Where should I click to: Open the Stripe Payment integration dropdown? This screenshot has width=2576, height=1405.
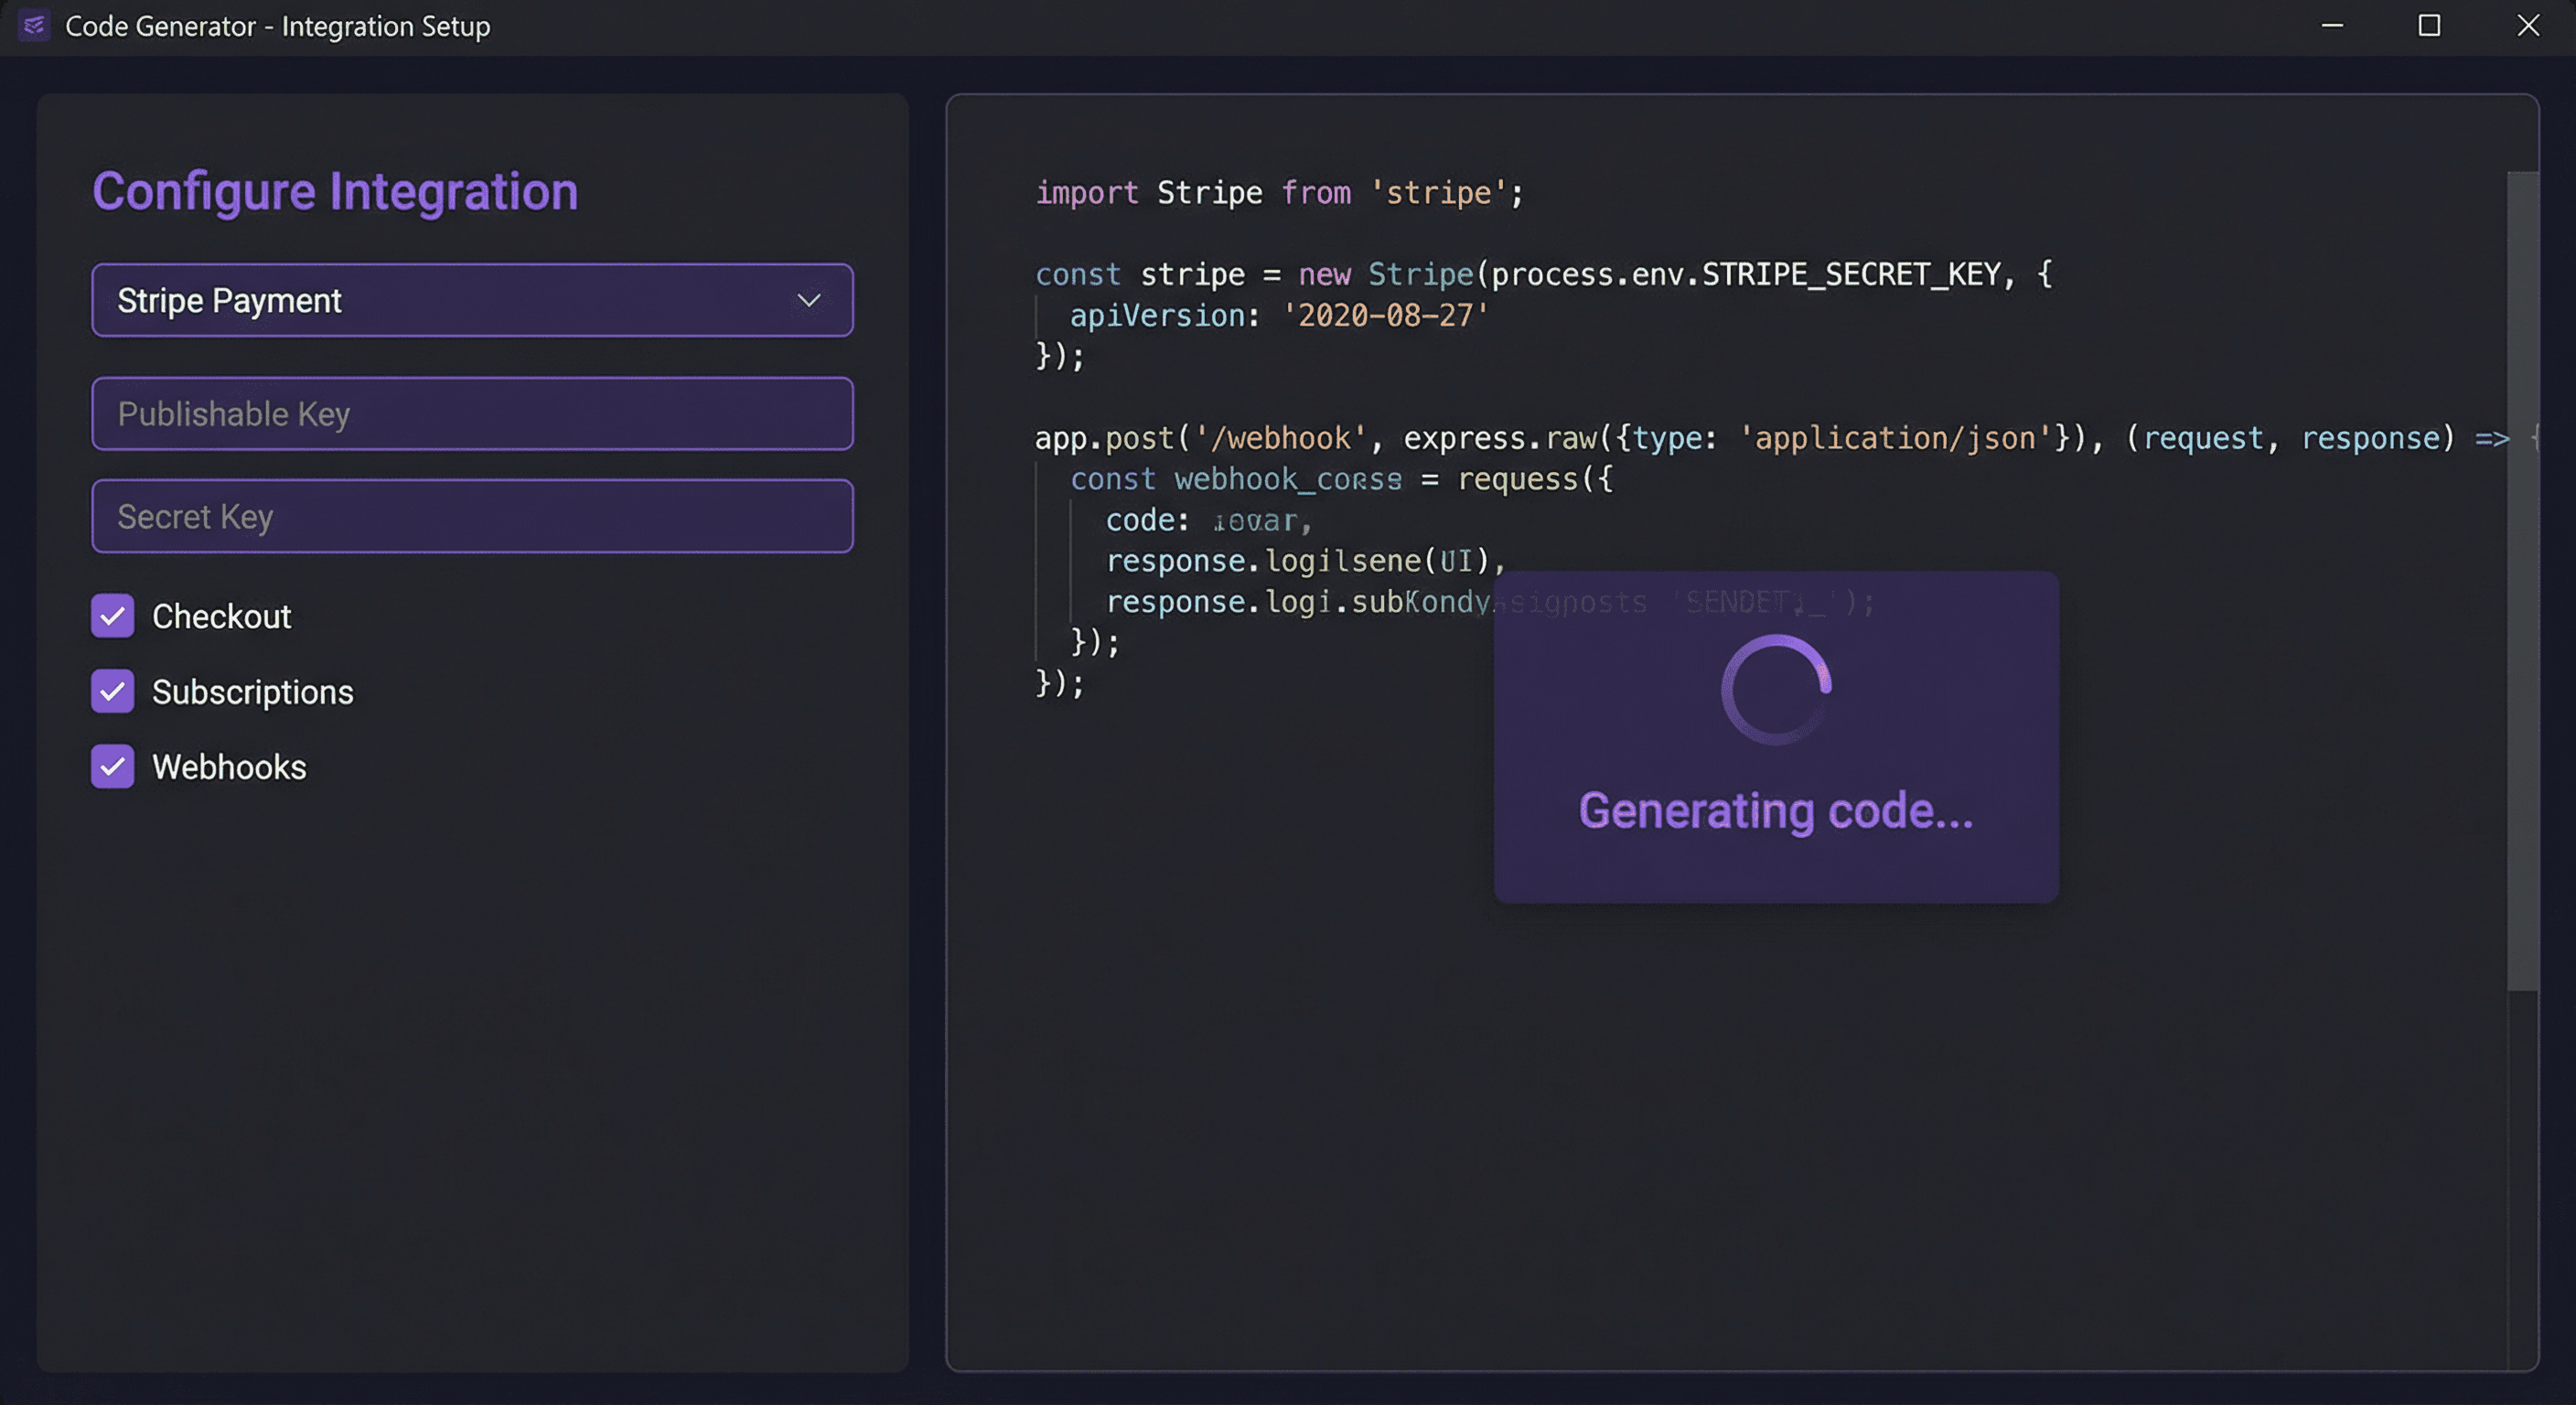tap(472, 300)
